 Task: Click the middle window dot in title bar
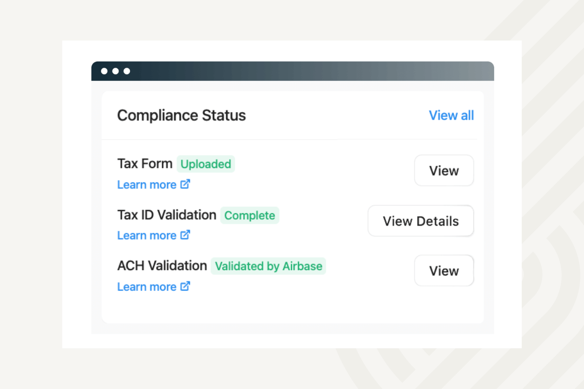pyautogui.click(x=115, y=71)
